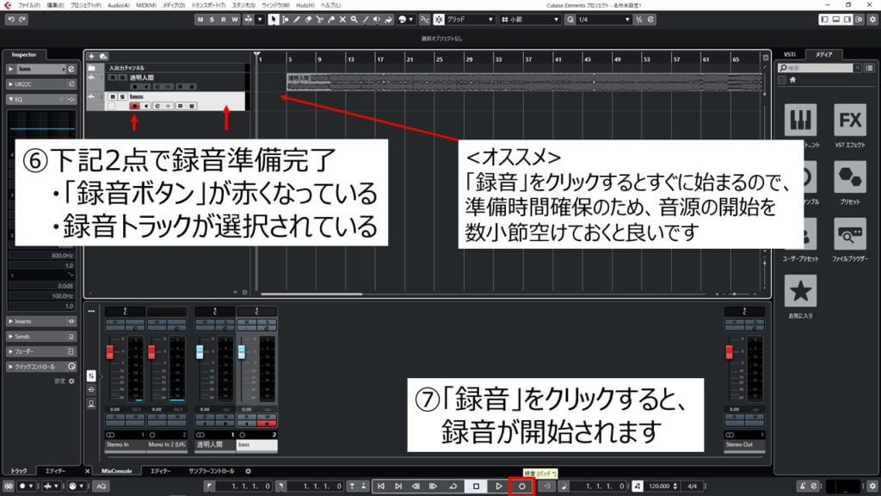Open the MIDI menu
This screenshot has height=496, width=881.
[x=146, y=5]
